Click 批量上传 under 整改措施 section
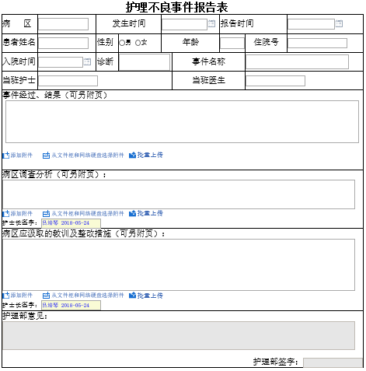This screenshot has height=371, width=366. 146,296
